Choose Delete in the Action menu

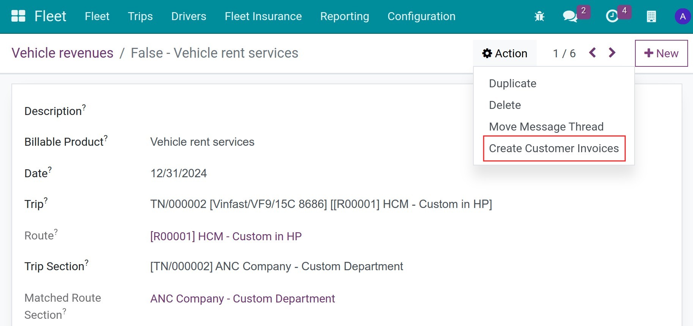pyautogui.click(x=505, y=105)
